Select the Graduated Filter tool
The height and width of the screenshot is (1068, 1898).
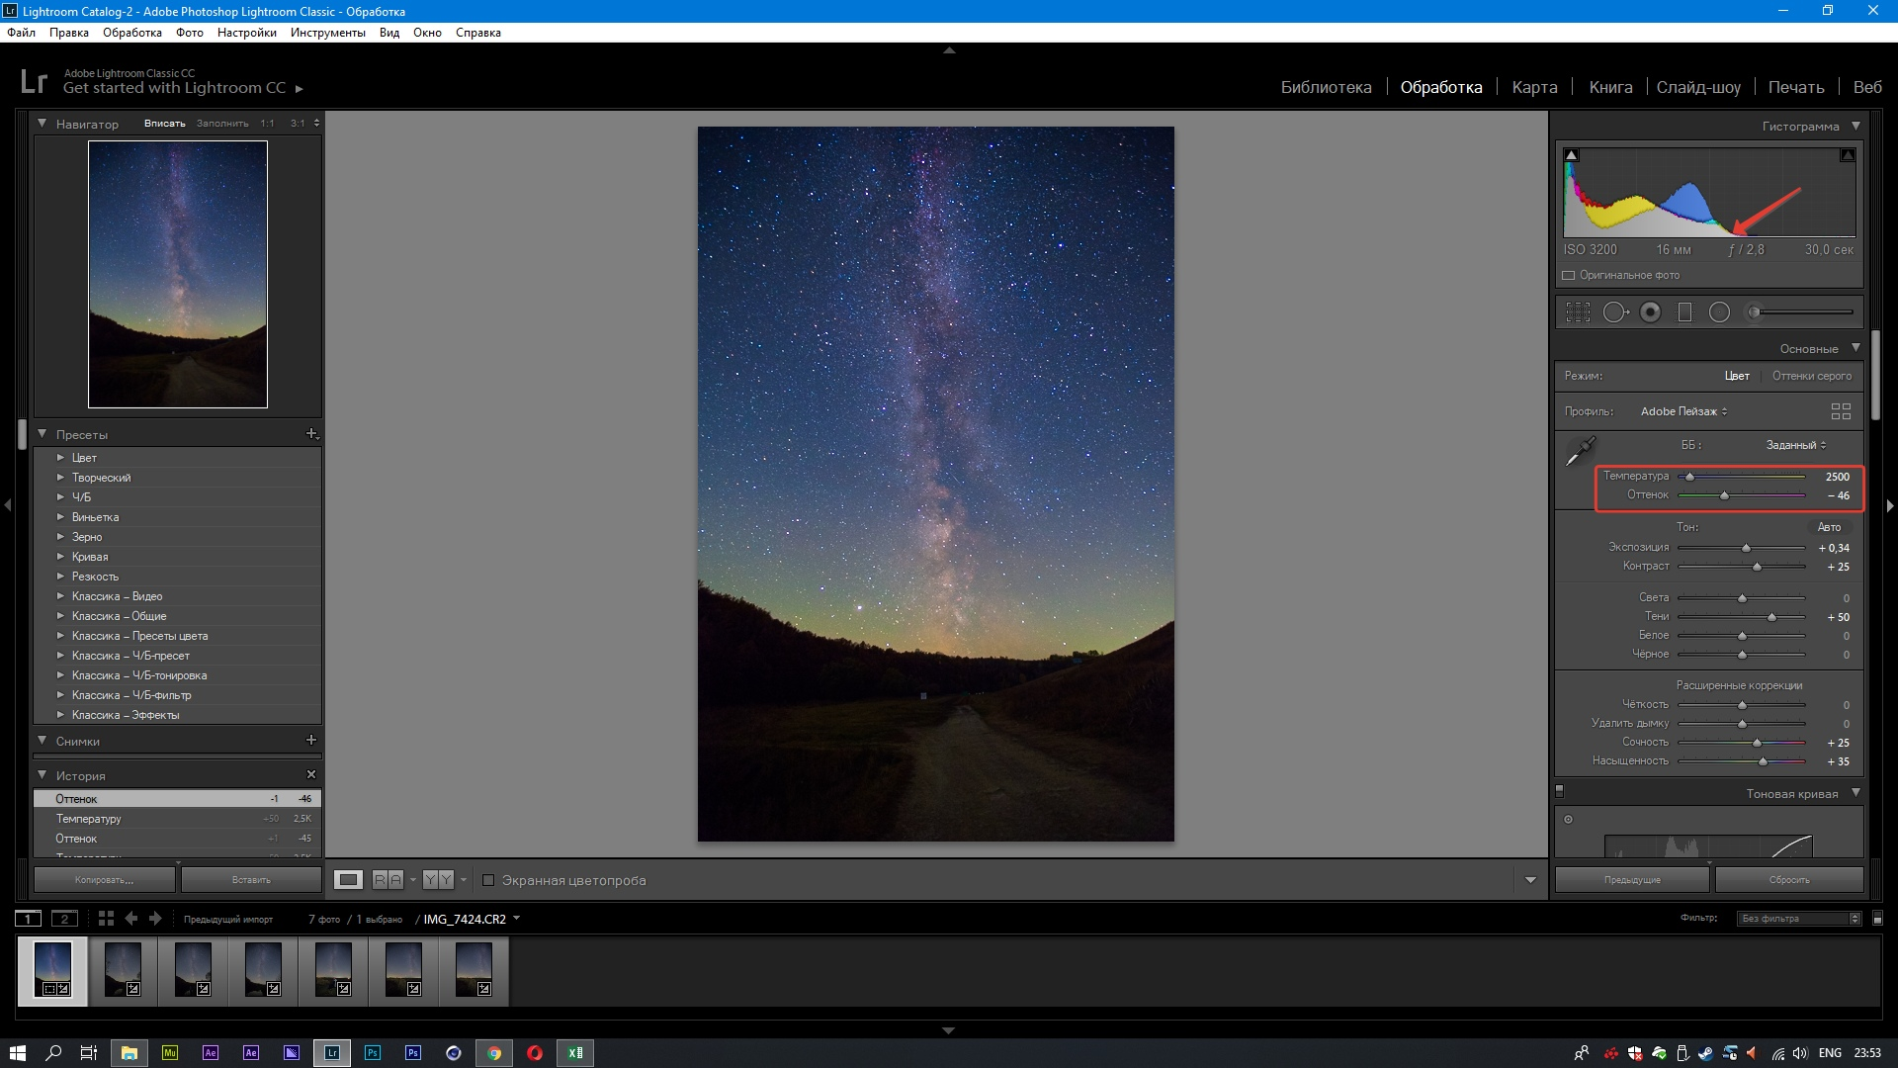click(1685, 312)
